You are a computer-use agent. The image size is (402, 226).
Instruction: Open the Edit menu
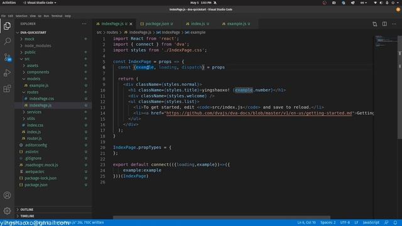11,16
